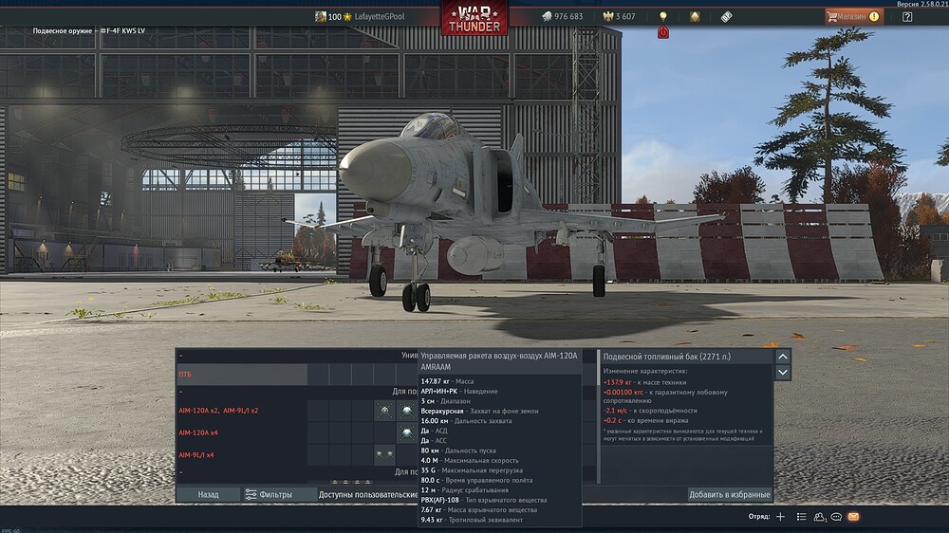This screenshot has height=533, width=949.
Task: Click the Silver Lions balance 976 683
Action: [562, 16]
